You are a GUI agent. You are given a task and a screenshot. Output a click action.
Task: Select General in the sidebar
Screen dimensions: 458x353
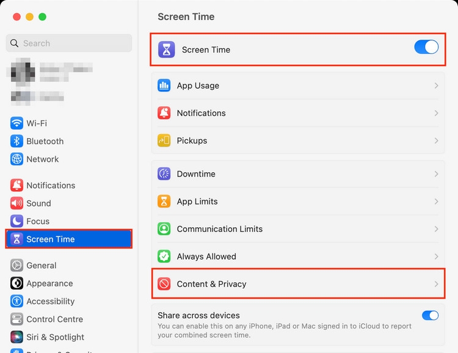tap(69, 265)
